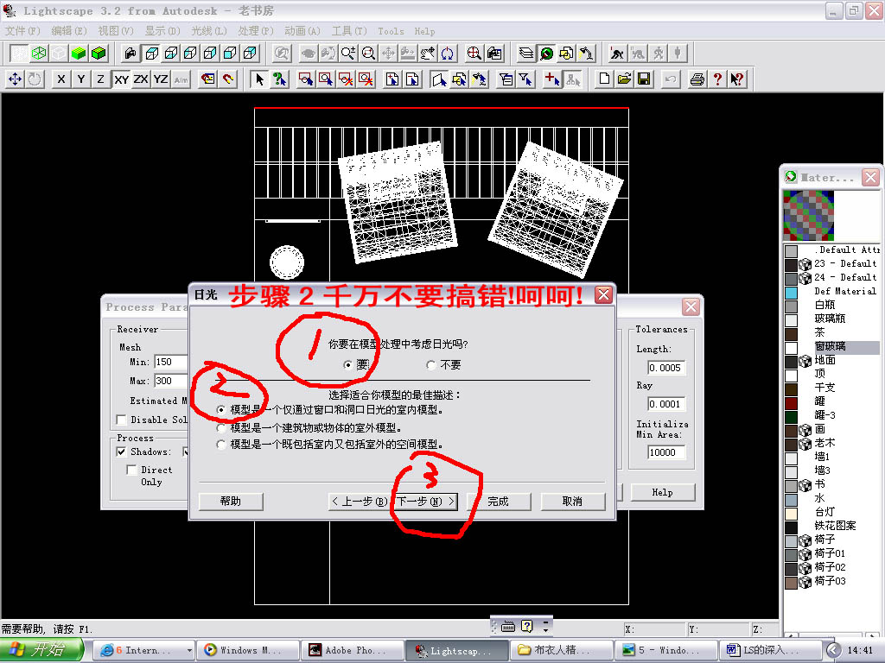Click the red magnet snap icon
This screenshot has width=885, height=663.
pyautogui.click(x=228, y=79)
